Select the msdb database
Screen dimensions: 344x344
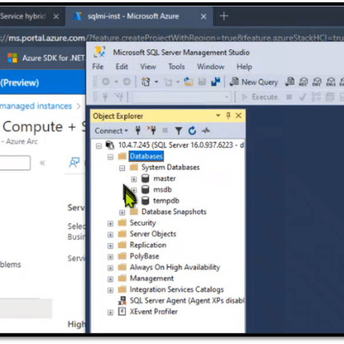point(162,189)
